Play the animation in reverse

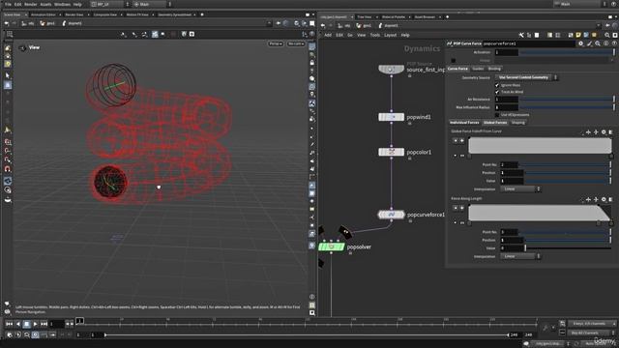point(17,324)
